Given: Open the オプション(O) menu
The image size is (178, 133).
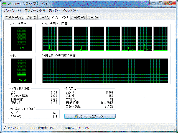Looking at the screenshot, I should tap(35, 11).
